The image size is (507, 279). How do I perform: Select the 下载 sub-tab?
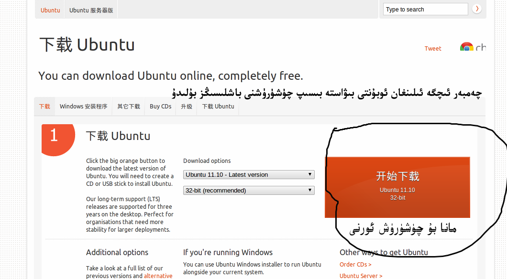[44, 106]
